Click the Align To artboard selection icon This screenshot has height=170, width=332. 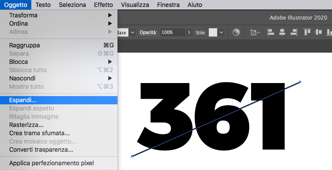click(255, 33)
